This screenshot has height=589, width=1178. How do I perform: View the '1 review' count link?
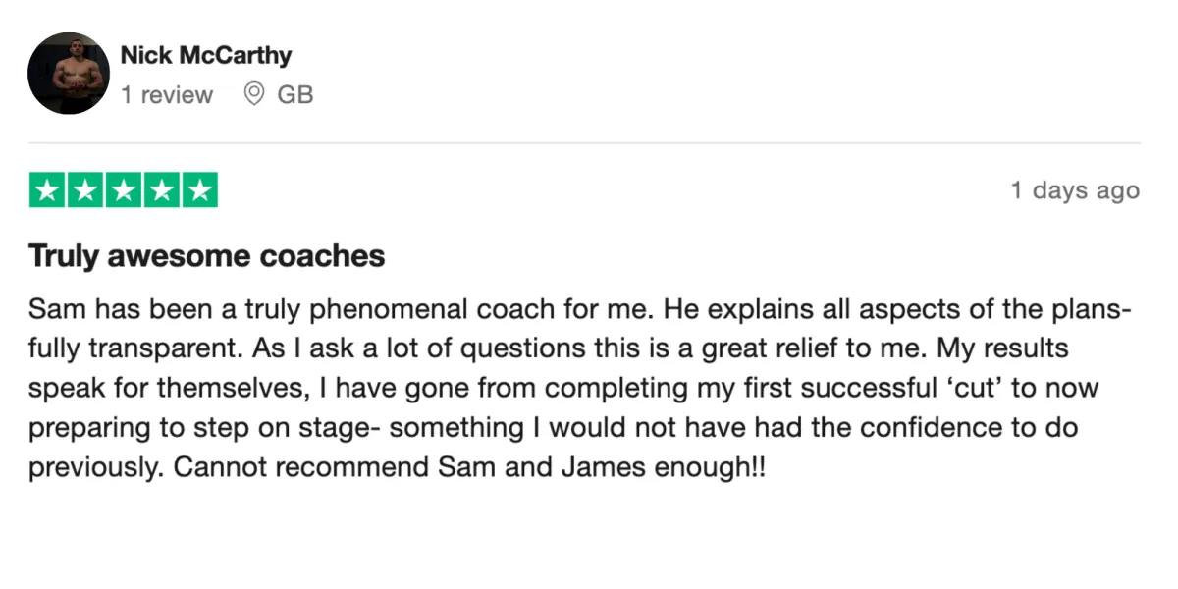pyautogui.click(x=167, y=95)
